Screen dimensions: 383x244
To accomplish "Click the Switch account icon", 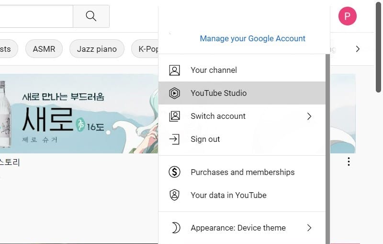I will (174, 116).
